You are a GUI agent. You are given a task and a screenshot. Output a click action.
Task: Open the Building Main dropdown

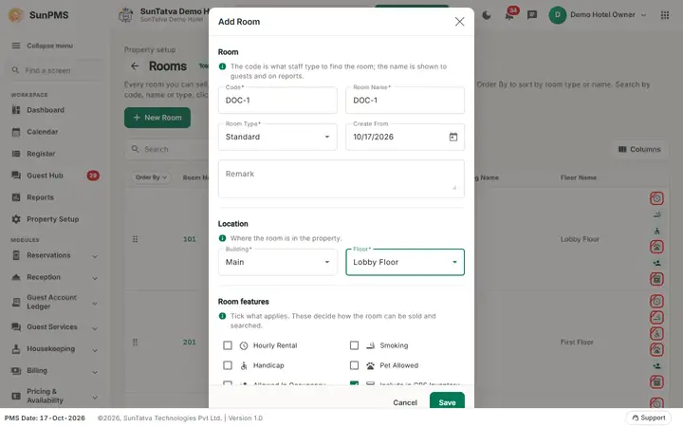click(x=277, y=262)
